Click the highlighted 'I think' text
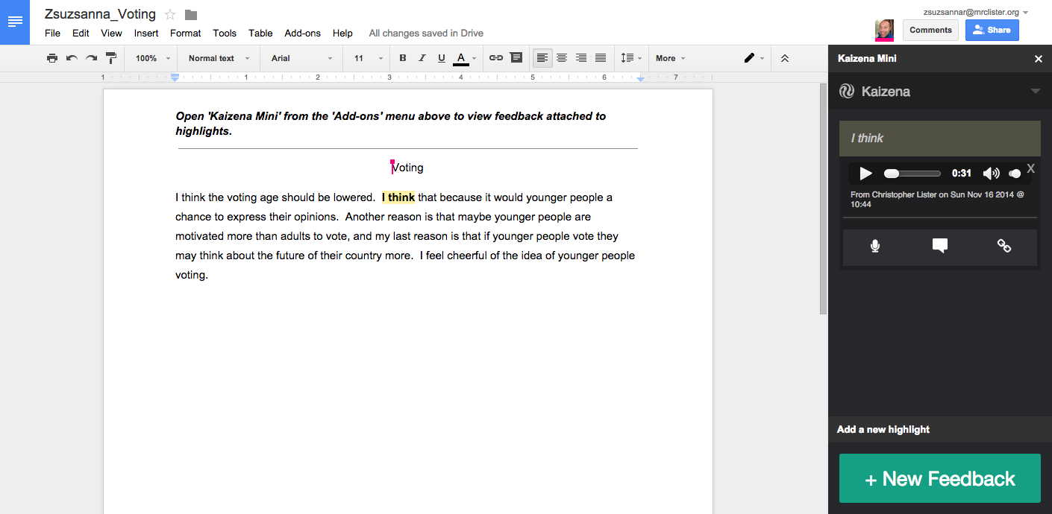Image resolution: width=1052 pixels, height=514 pixels. pos(398,197)
